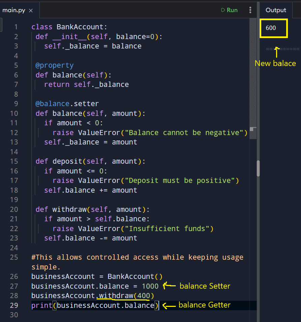This screenshot has width=301, height=322.
Task: Open the three-dot options menu
Action: tap(250, 10)
